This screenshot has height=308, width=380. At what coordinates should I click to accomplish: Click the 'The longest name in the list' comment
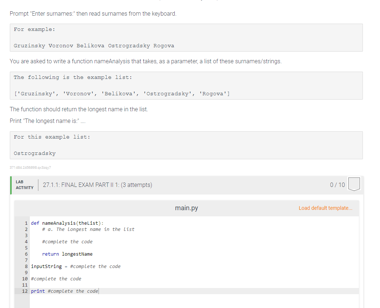pyautogui.click(x=88, y=229)
